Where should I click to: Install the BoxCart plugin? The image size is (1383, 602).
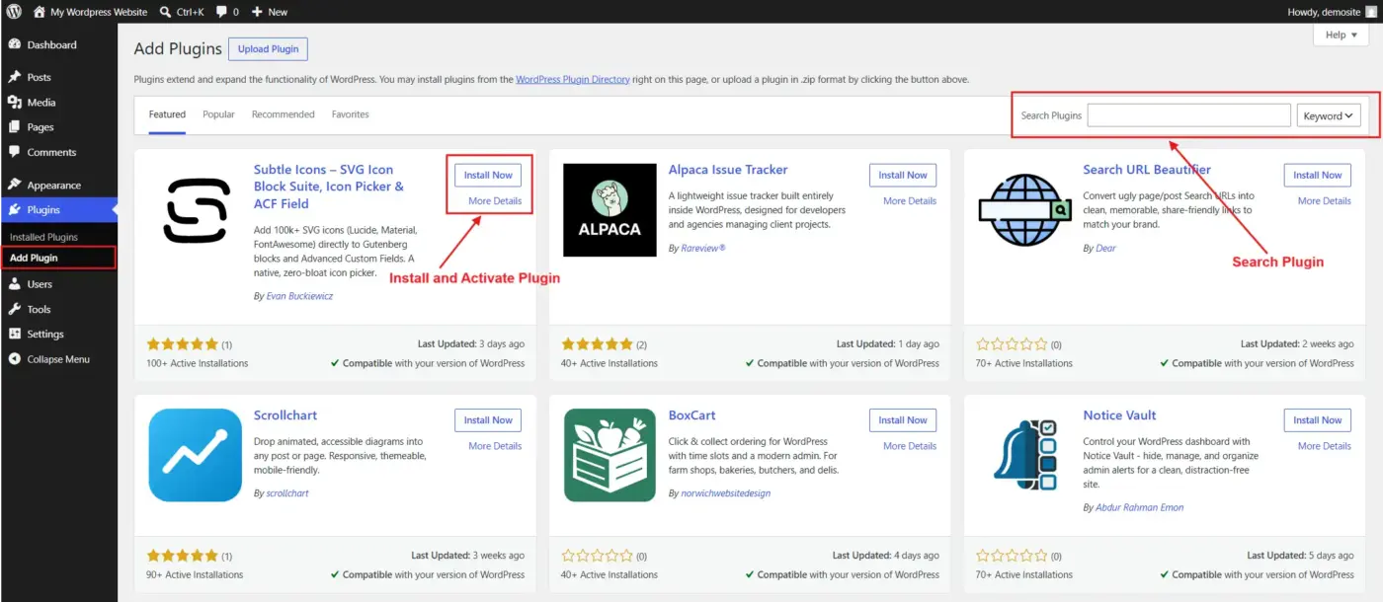point(903,419)
